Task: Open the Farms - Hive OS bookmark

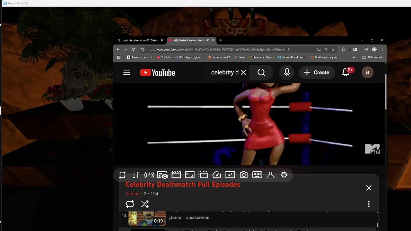Action: 219,57
